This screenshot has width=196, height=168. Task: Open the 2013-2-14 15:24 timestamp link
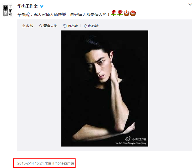(30, 163)
